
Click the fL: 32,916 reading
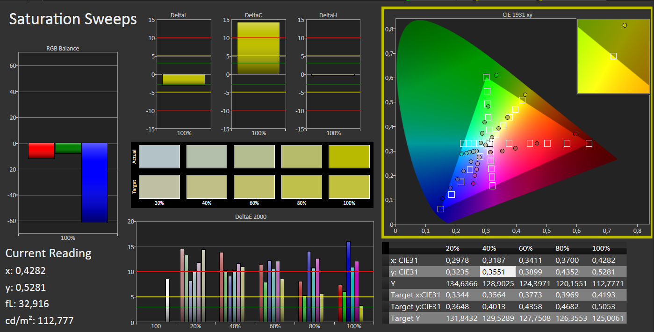pos(27,304)
